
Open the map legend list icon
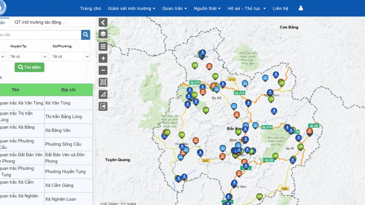(103, 46)
